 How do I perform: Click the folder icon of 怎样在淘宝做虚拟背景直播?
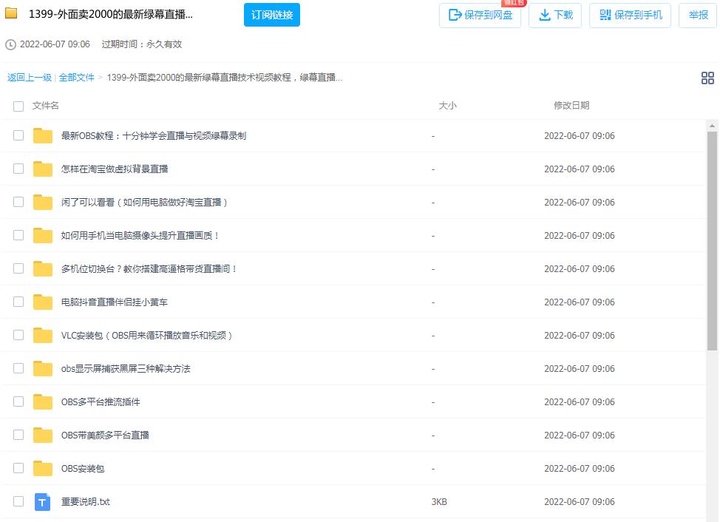point(43,169)
